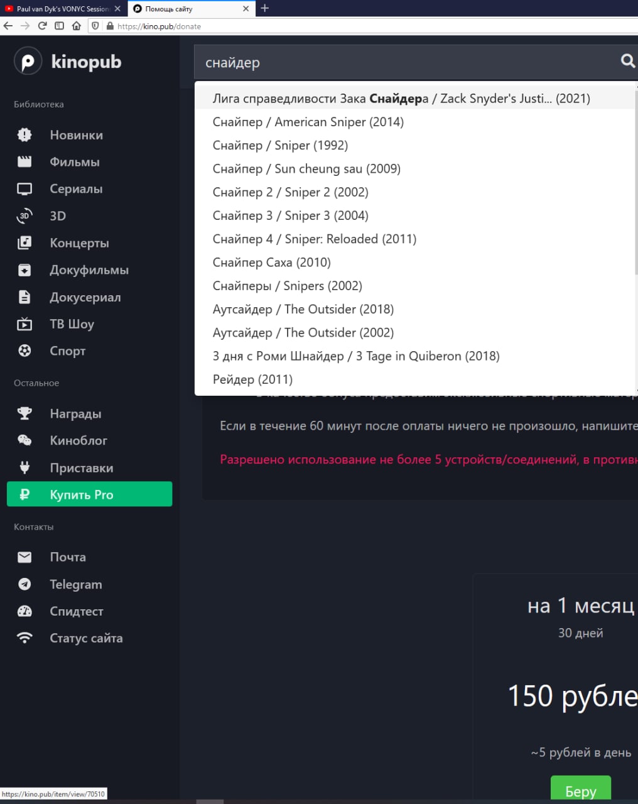Open the Докуфильмы link
Screen dimensions: 638x804
[x=89, y=270]
